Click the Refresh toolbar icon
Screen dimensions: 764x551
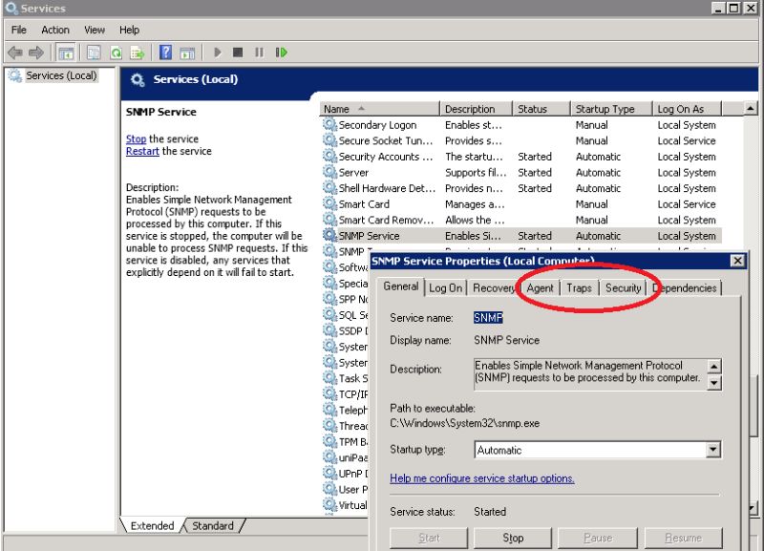[115, 53]
